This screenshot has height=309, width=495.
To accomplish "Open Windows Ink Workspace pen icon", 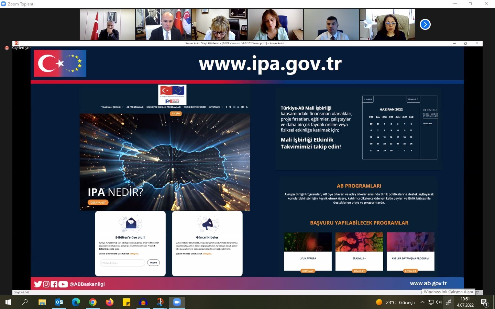I will (x=449, y=302).
